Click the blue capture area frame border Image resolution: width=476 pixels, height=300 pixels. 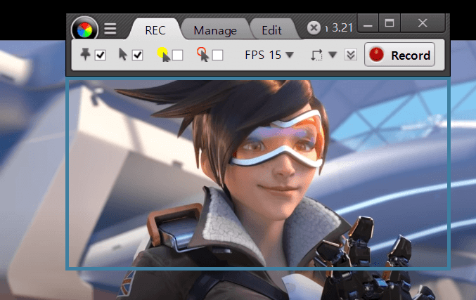click(x=67, y=176)
